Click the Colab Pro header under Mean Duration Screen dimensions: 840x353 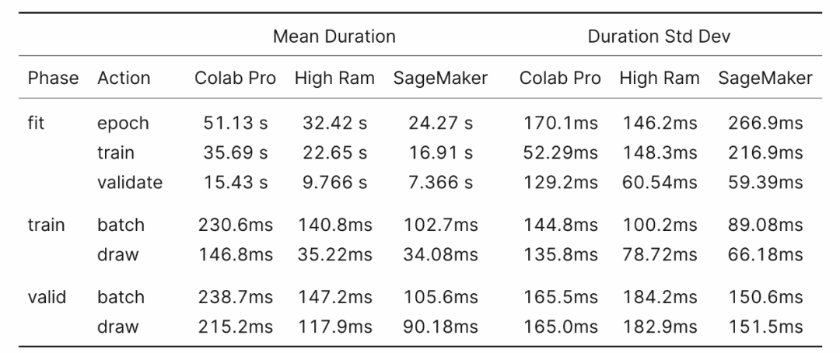(x=235, y=78)
